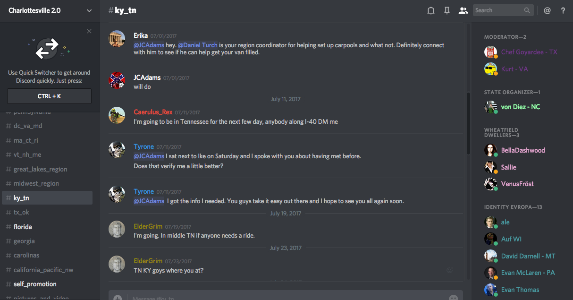Show pinned messages
573x300 pixels.
[x=447, y=10]
